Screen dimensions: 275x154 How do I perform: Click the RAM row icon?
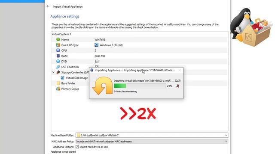pyautogui.click(x=58, y=56)
